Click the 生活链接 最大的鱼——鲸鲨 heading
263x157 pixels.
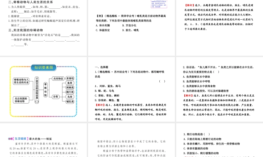pyautogui.click(x=30, y=139)
